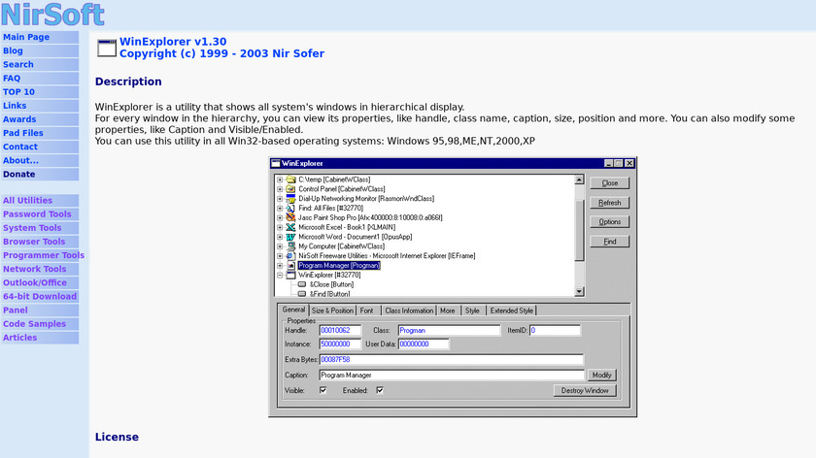Image resolution: width=816 pixels, height=458 pixels.
Task: Click the tree scrollbar up arrow
Action: click(x=579, y=180)
